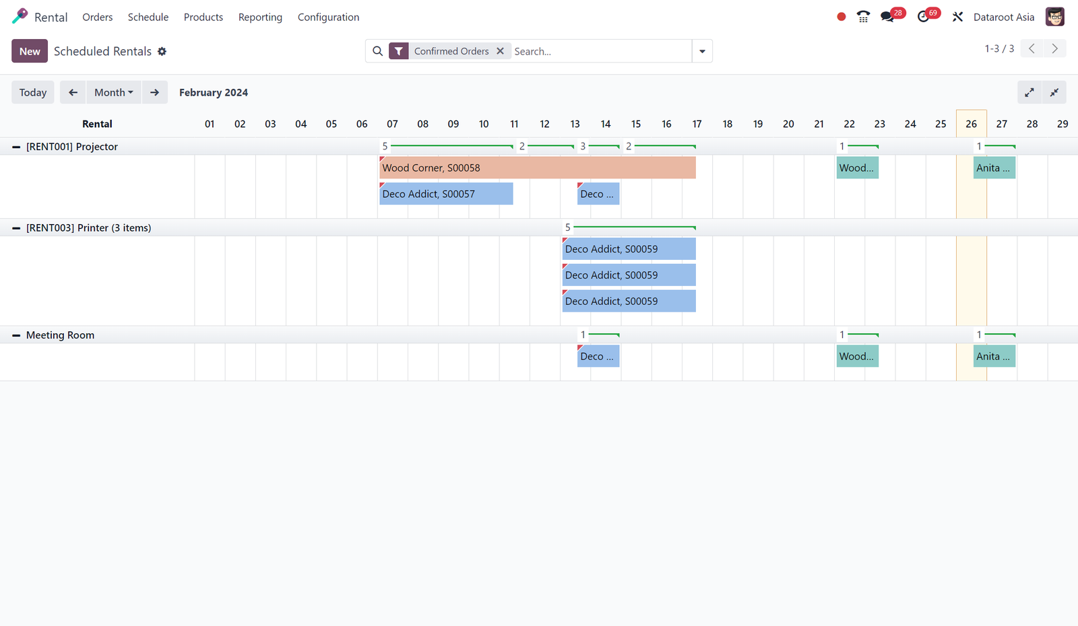The width and height of the screenshot is (1078, 626).
Task: Open the VoIP phone icon
Action: [863, 17]
